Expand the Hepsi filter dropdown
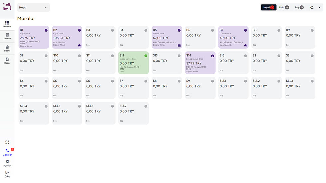Screen dimensions: 326x183 click(x=33, y=7)
